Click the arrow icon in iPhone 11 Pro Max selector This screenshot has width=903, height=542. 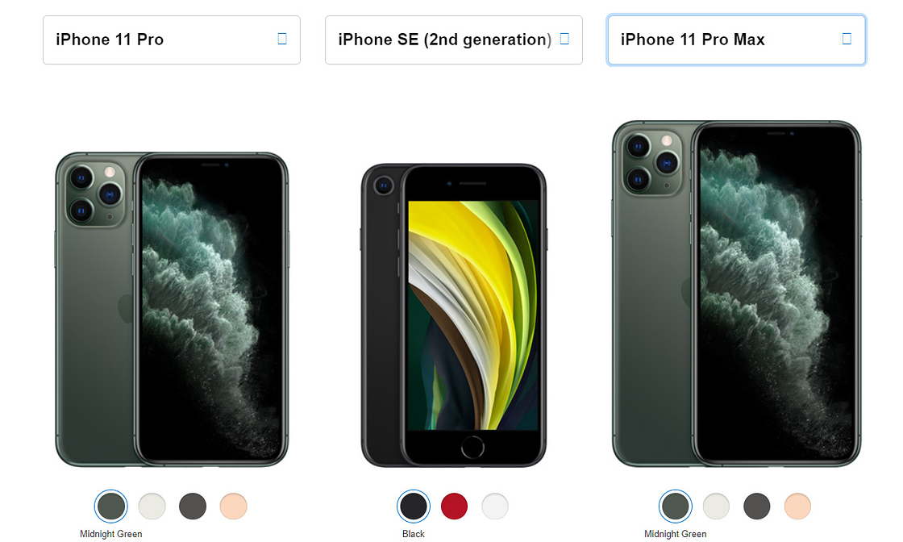847,39
